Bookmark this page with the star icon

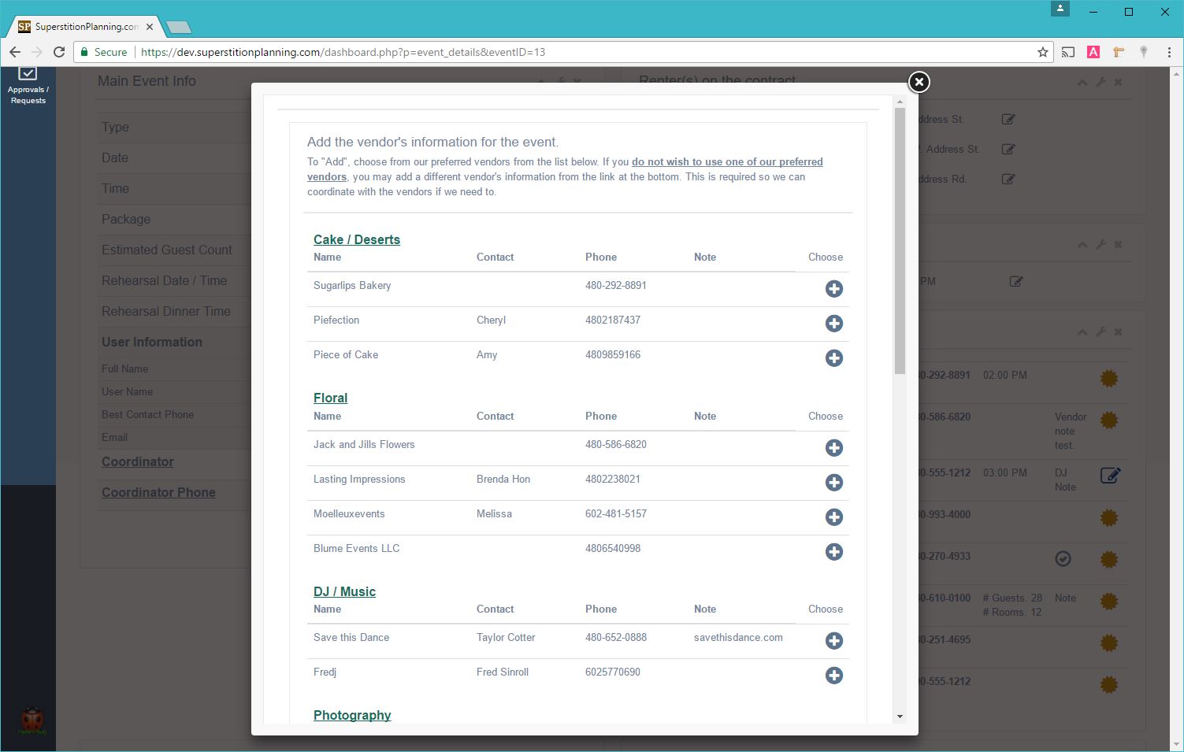point(1043,52)
